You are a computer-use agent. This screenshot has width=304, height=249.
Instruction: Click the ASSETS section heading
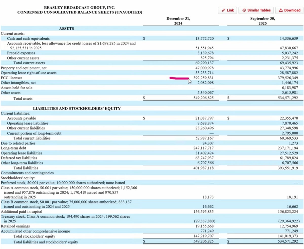[66, 29]
